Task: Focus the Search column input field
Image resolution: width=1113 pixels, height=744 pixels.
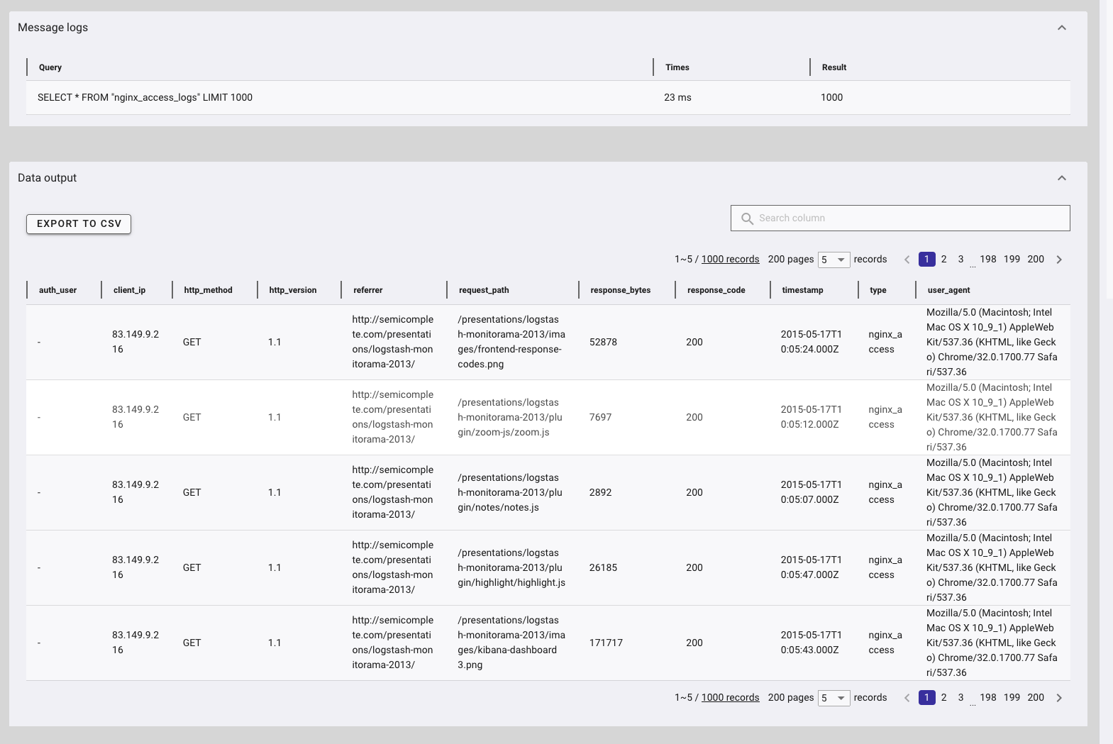Action: (900, 218)
